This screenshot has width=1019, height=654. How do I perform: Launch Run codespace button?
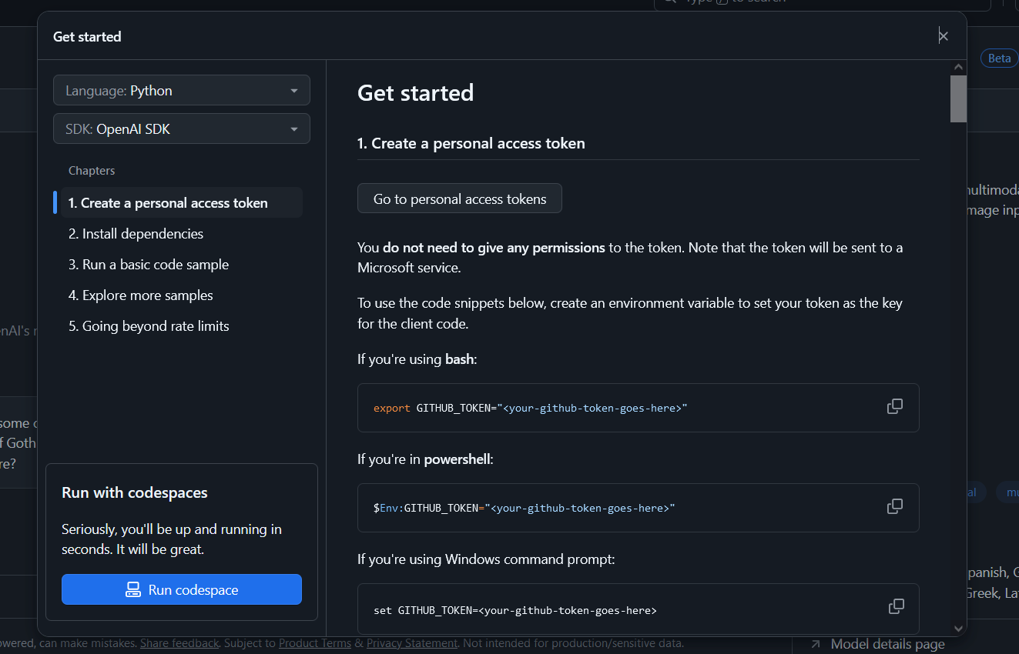pyautogui.click(x=182, y=589)
